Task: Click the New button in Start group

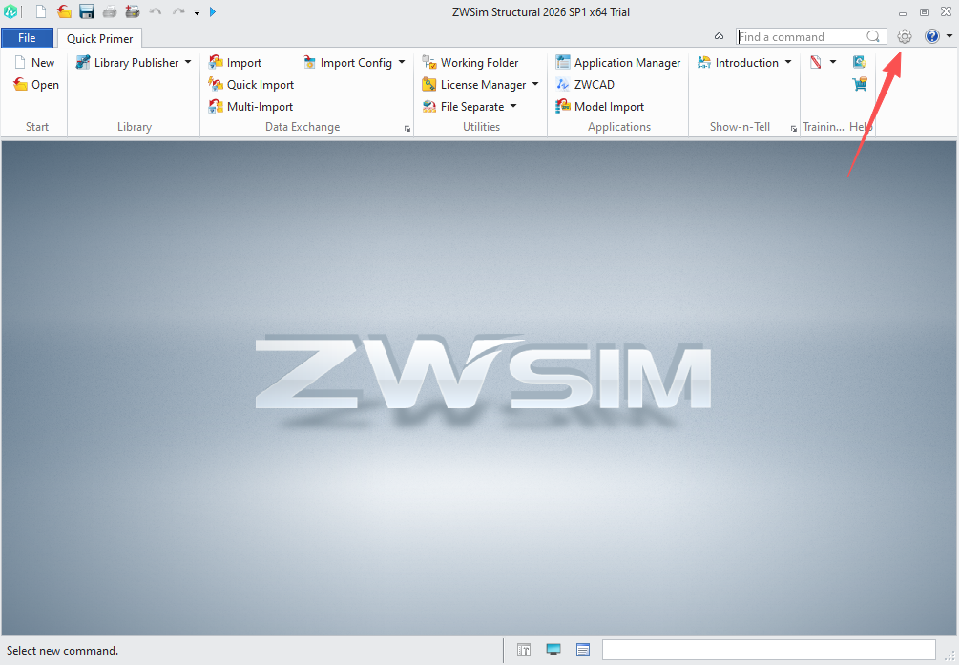Action: click(34, 63)
